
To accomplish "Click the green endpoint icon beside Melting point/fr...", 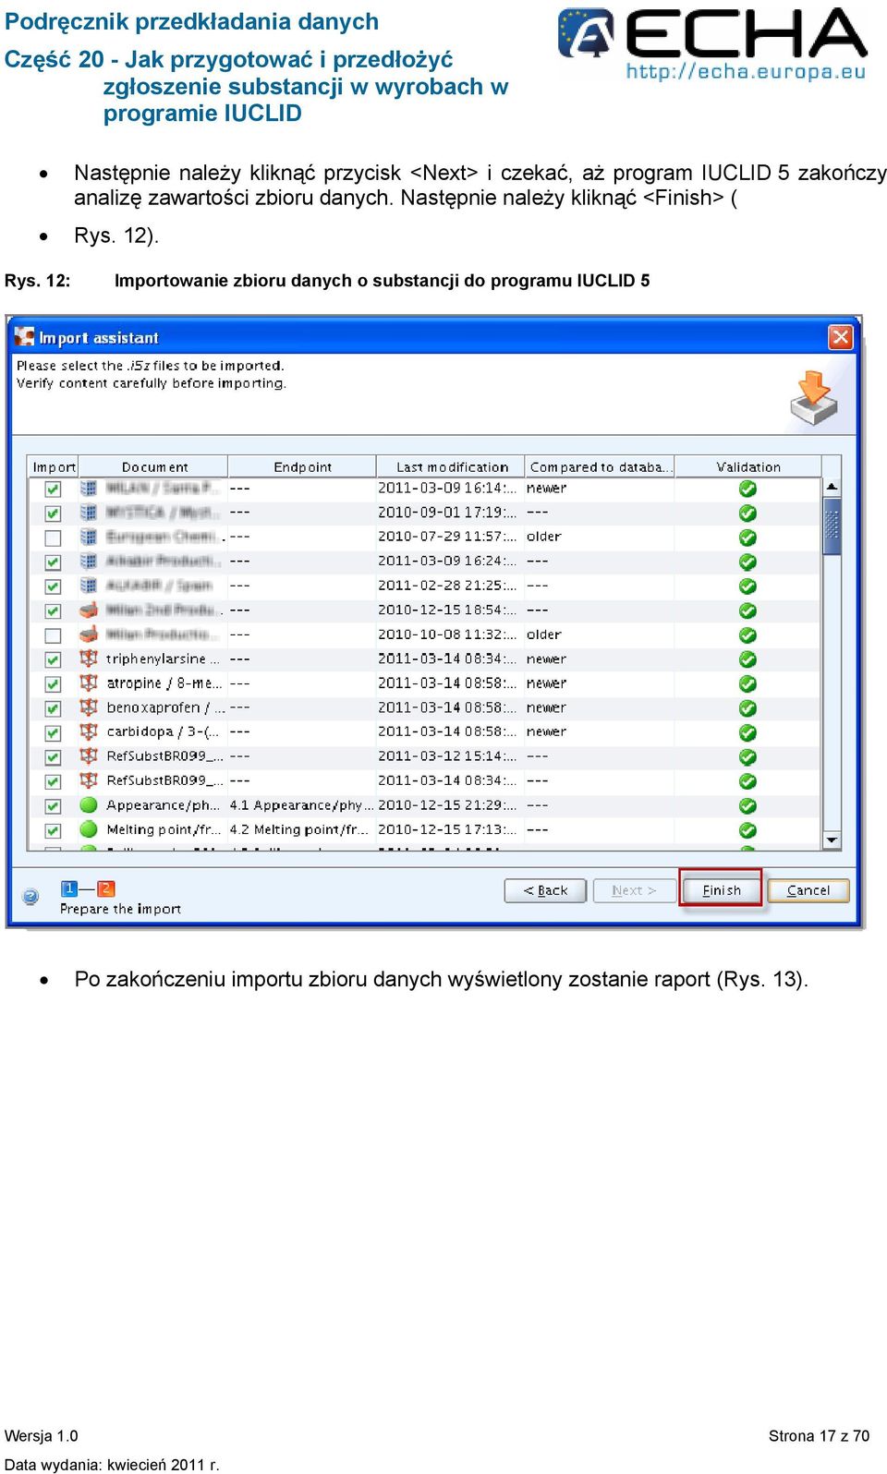I will pos(89,829).
